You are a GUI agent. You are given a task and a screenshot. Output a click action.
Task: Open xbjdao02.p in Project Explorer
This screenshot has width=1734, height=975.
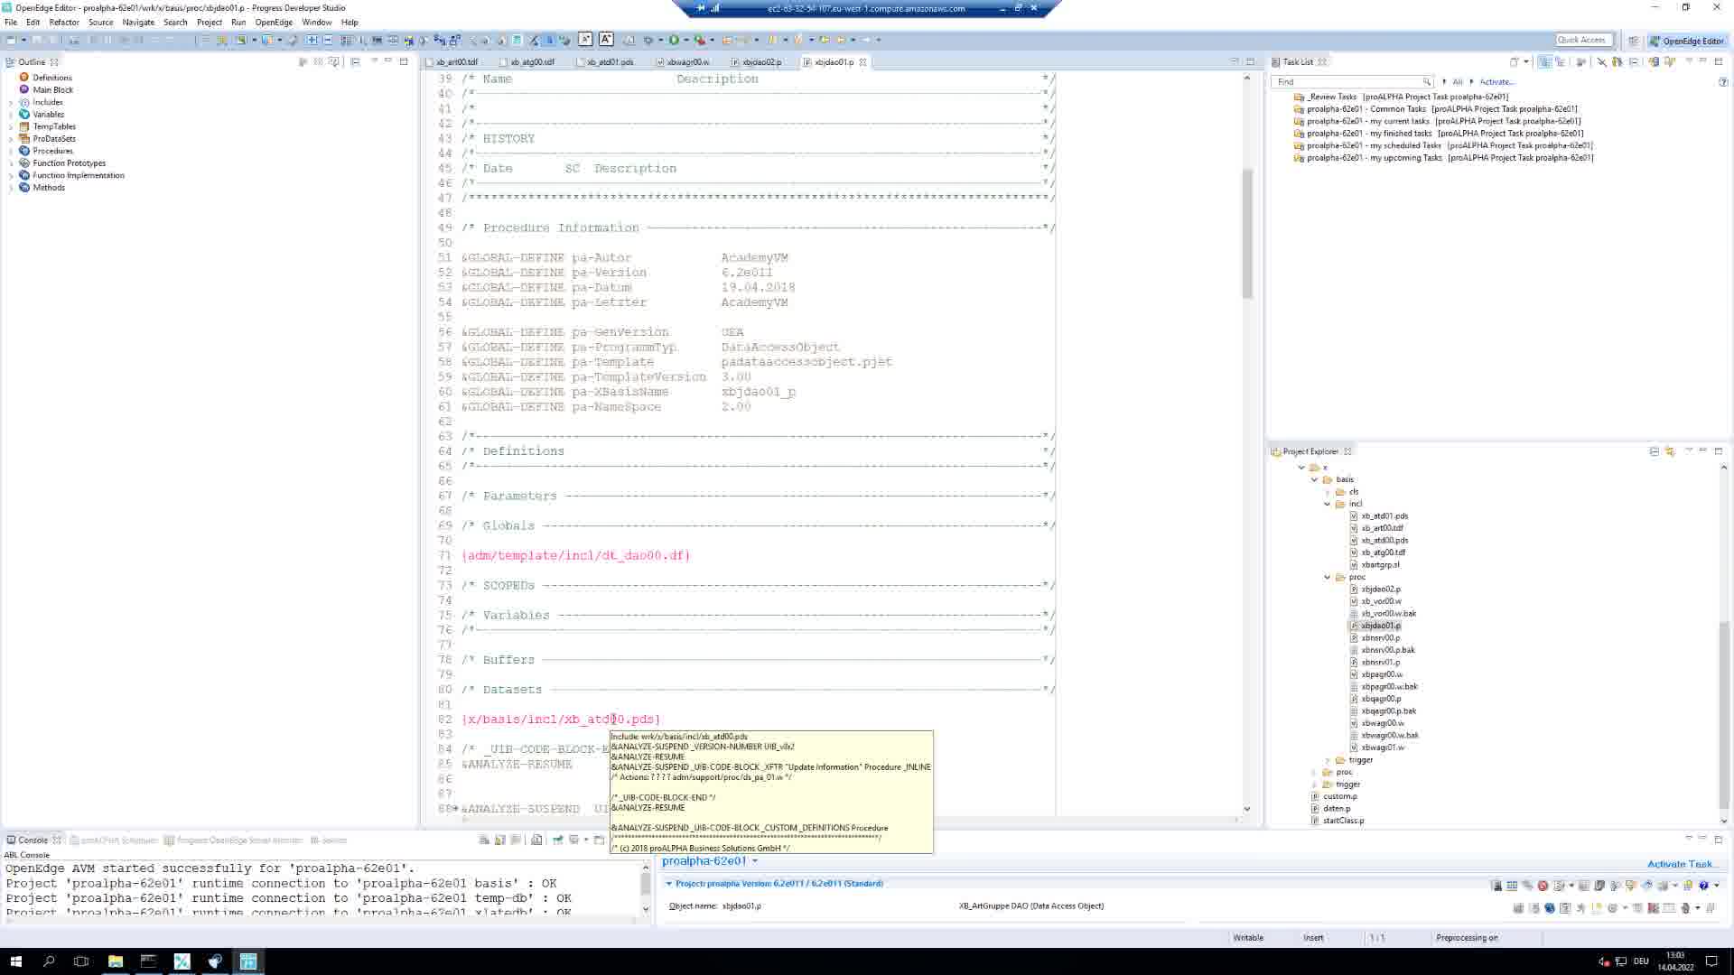click(x=1380, y=590)
